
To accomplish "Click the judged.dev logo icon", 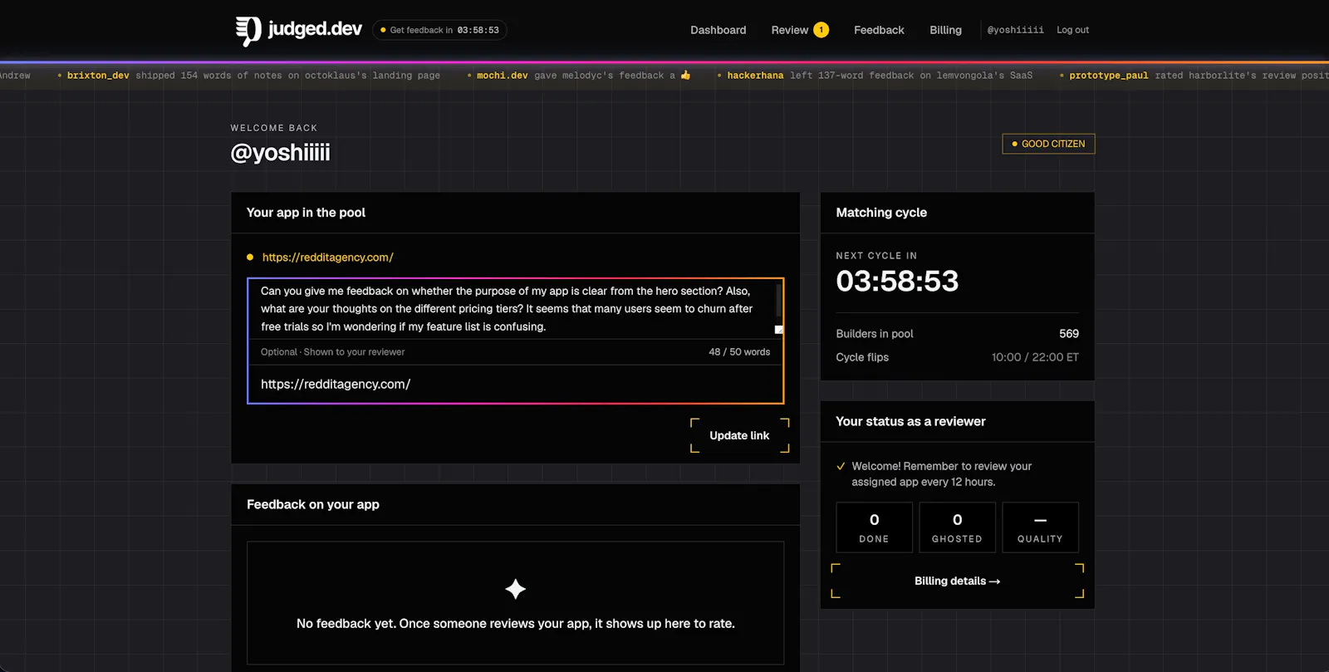I will pyautogui.click(x=248, y=31).
